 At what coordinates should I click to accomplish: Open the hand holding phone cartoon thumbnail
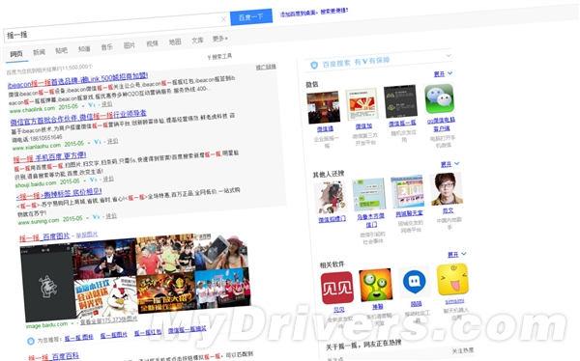coord(331,198)
